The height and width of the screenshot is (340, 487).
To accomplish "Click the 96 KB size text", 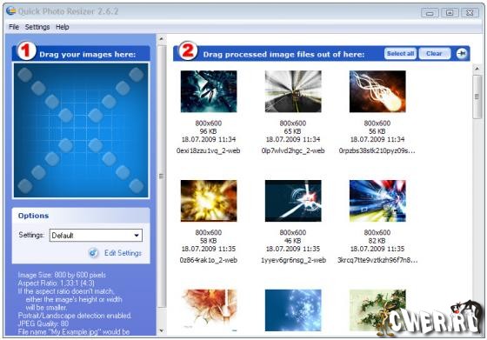I will [x=209, y=131].
